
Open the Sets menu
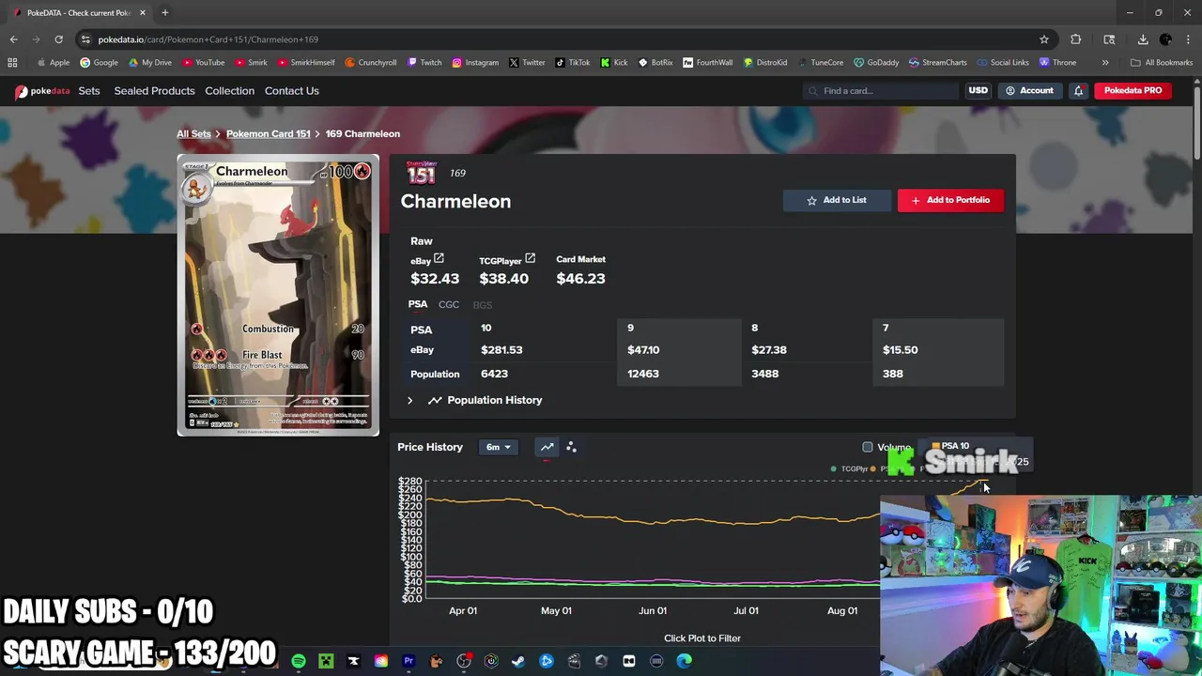89,91
